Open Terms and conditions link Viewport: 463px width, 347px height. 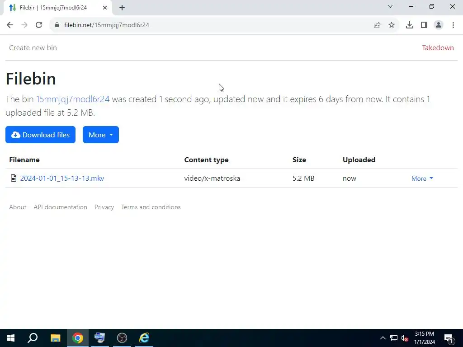[x=151, y=207]
